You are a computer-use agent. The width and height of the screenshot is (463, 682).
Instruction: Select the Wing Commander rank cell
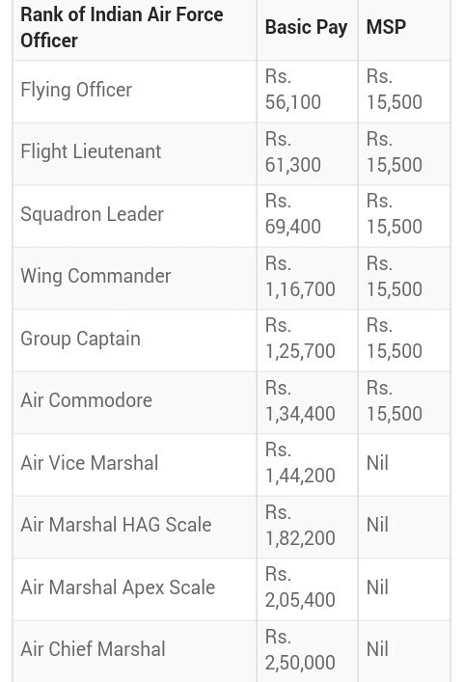(x=135, y=279)
